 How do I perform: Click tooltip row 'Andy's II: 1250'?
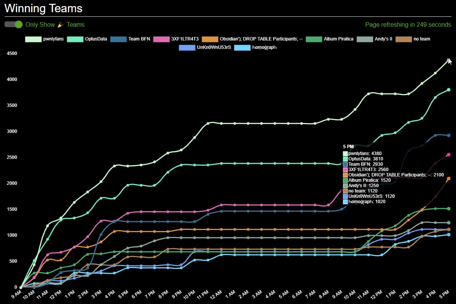(x=361, y=185)
